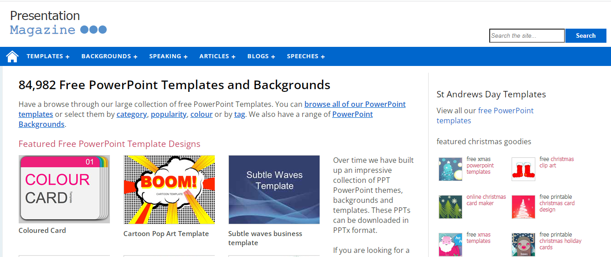
Task: Open the pink tree christmas card design icon
Action: click(x=523, y=207)
